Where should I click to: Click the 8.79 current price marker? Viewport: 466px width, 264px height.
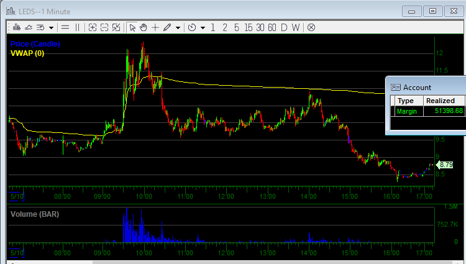[445, 165]
